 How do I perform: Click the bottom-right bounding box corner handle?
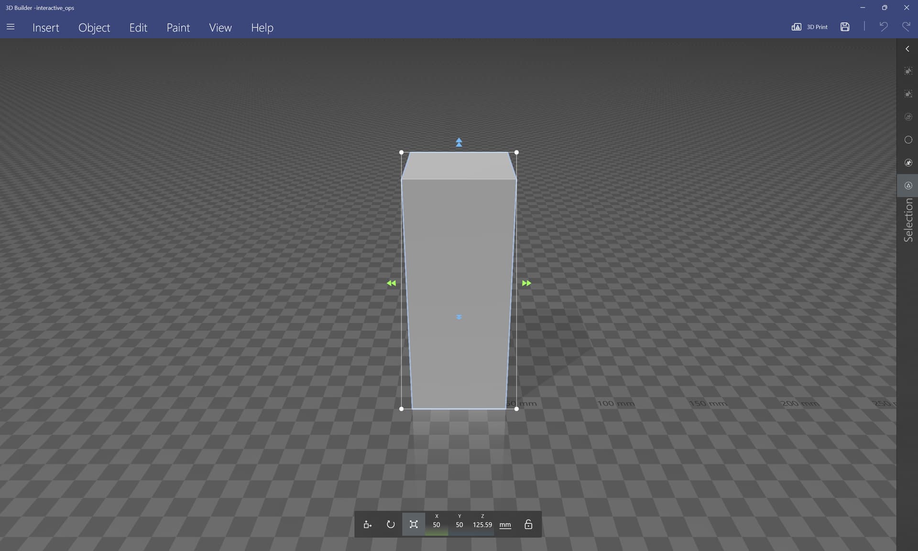point(516,409)
